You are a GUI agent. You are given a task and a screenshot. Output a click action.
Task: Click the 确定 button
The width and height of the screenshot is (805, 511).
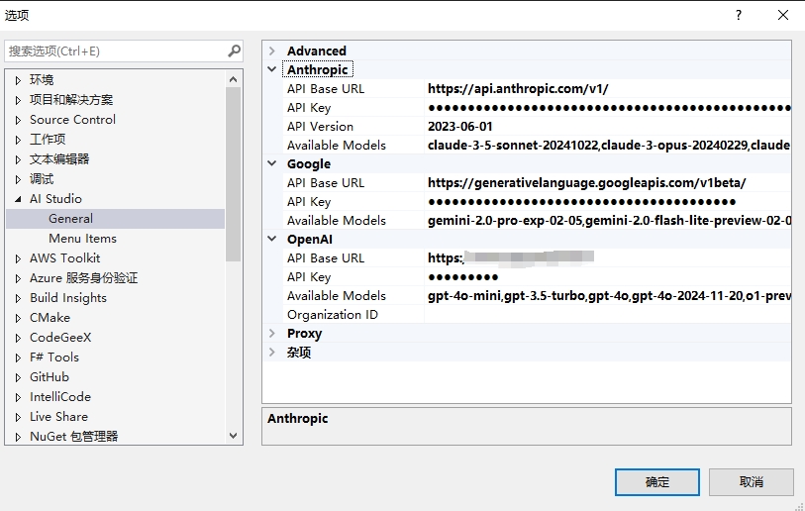click(656, 482)
